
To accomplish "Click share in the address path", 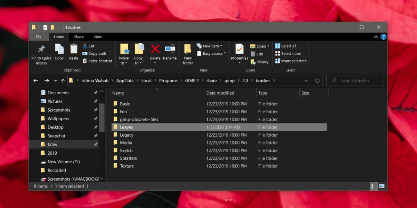I will (x=211, y=81).
